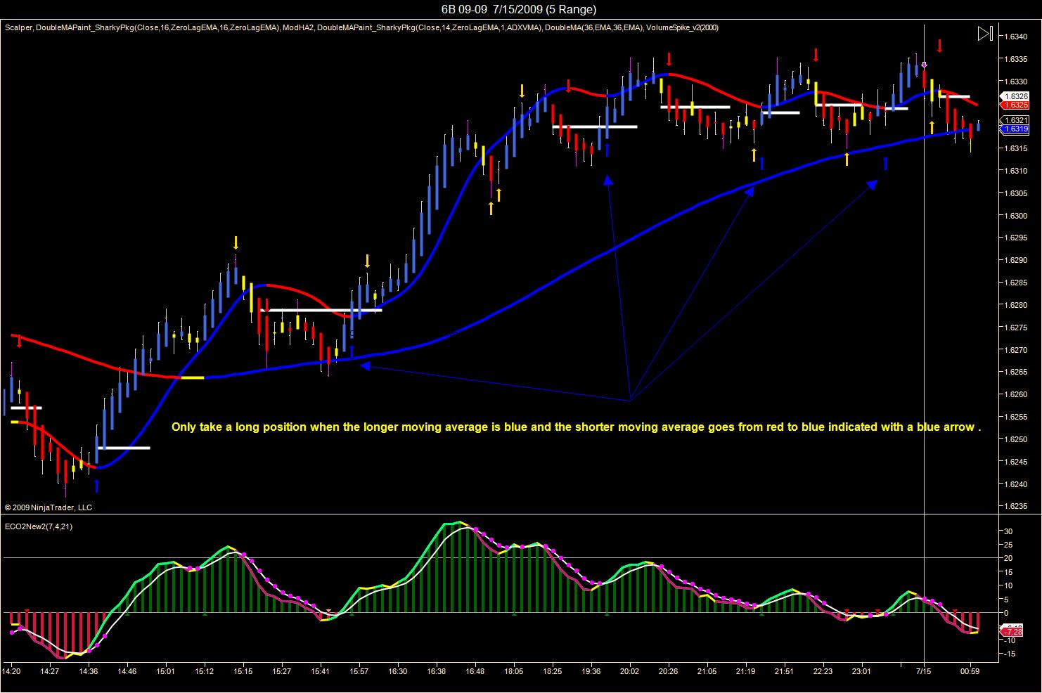Click the 25 level on oscillator scale
Image resolution: width=1042 pixels, height=693 pixels.
pos(1008,545)
